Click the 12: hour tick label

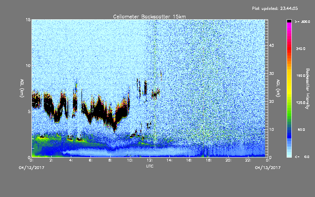pyautogui.click(x=150, y=160)
